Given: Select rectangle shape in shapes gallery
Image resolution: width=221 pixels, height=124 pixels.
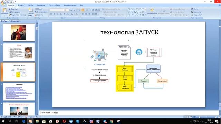Looking at the screenshot, I should [x=137, y=9].
